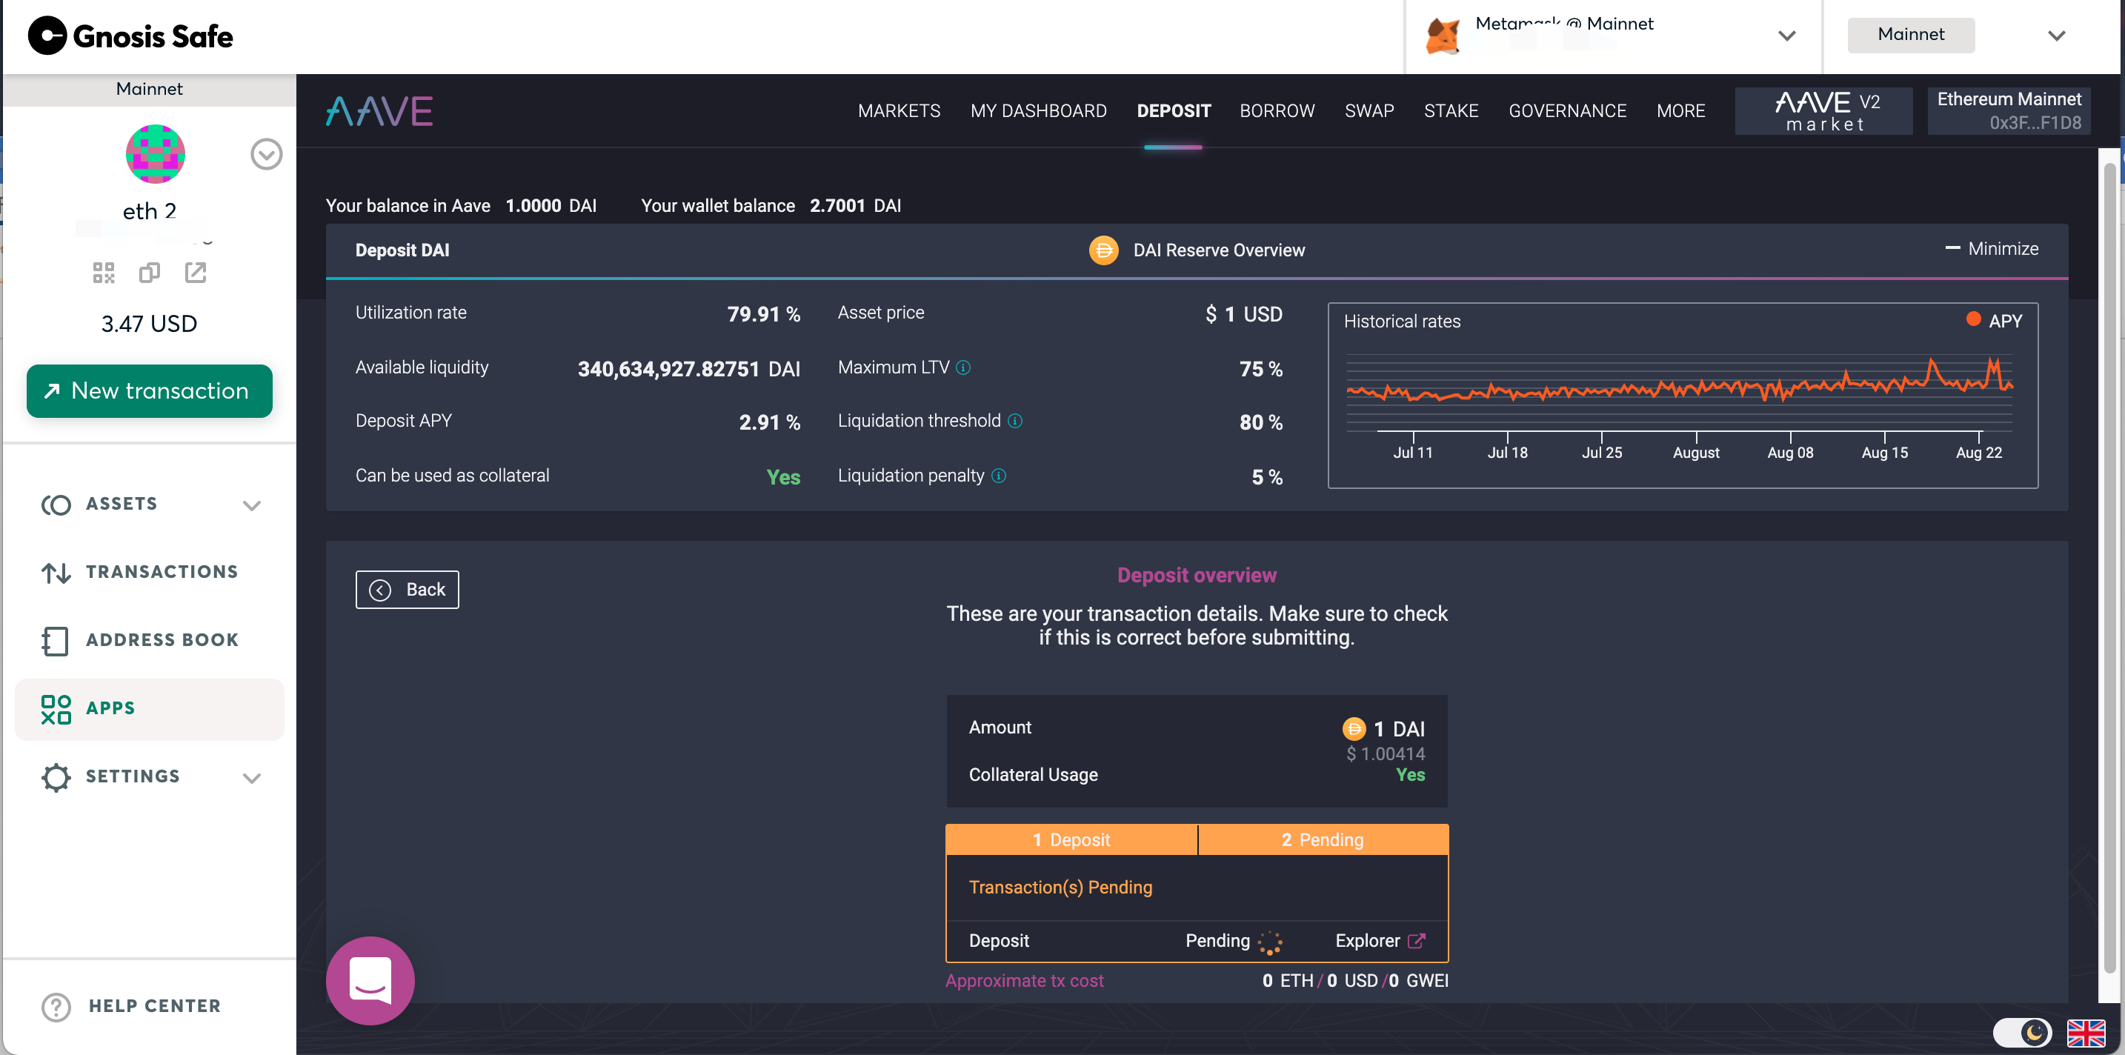Click New transaction button
Image resolution: width=2125 pixels, height=1055 pixels.
(x=150, y=391)
